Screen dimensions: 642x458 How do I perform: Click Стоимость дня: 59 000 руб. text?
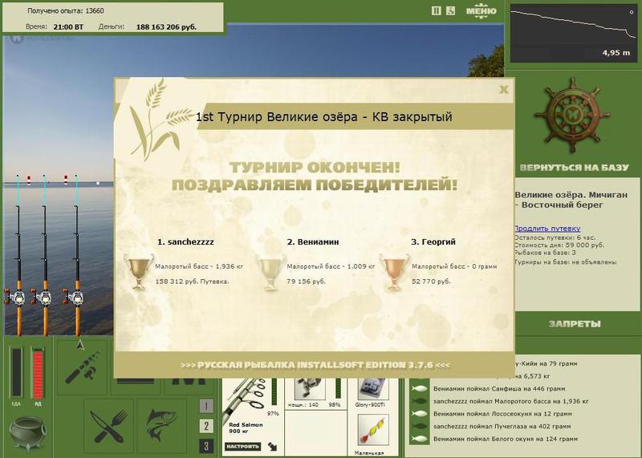pos(559,245)
